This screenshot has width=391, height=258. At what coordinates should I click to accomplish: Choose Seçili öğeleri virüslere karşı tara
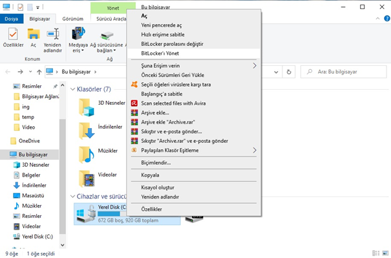194,85
